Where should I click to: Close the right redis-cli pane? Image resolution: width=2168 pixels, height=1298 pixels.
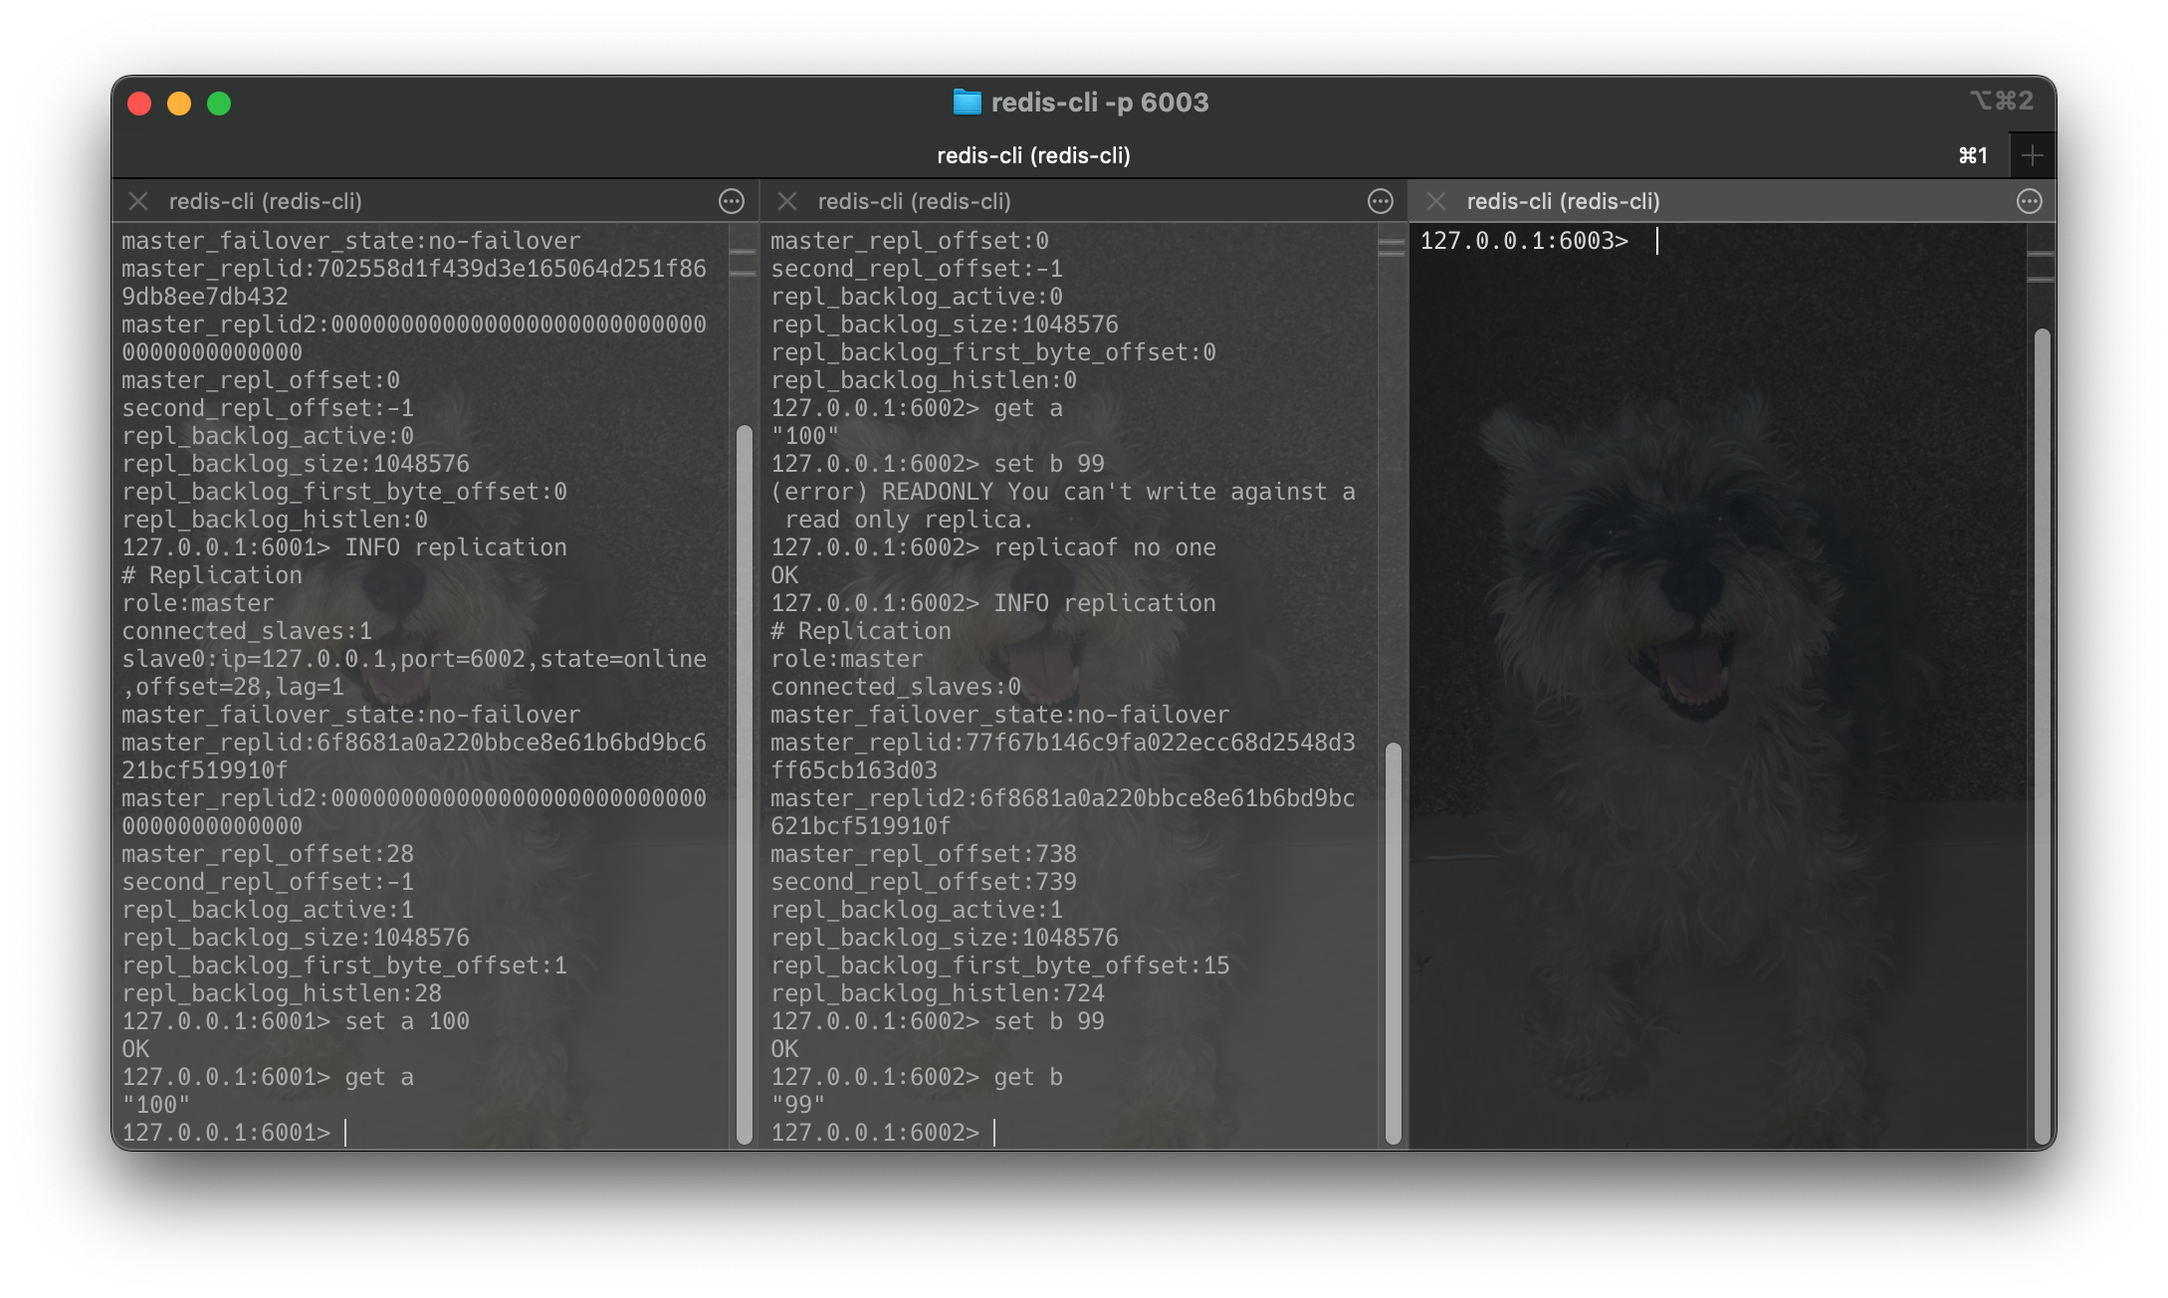pos(1436,201)
